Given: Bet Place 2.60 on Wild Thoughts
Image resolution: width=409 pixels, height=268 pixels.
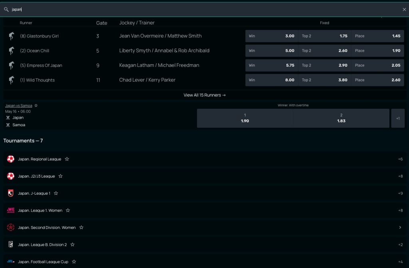Looking at the screenshot, I should [377, 80].
